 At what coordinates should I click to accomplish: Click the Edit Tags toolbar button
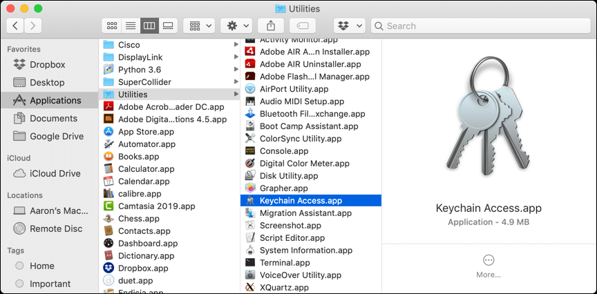pyautogui.click(x=302, y=26)
